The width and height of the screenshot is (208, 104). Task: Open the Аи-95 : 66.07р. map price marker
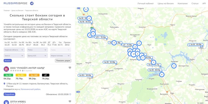(85, 22)
